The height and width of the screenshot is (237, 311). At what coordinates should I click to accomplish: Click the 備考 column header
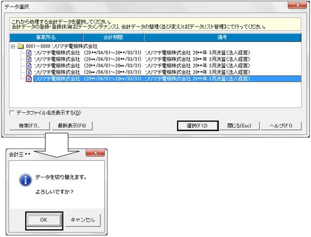click(222, 37)
